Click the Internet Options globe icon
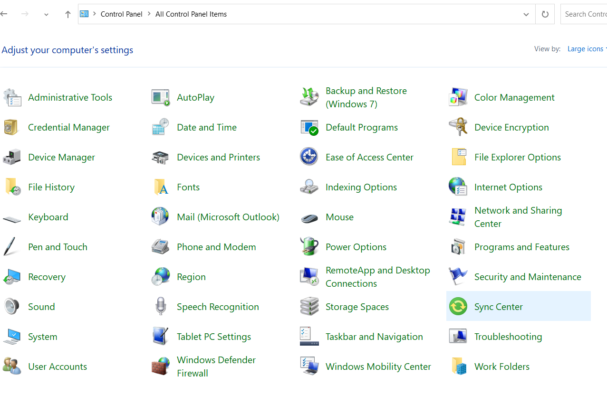This screenshot has width=607, height=404. click(x=458, y=187)
